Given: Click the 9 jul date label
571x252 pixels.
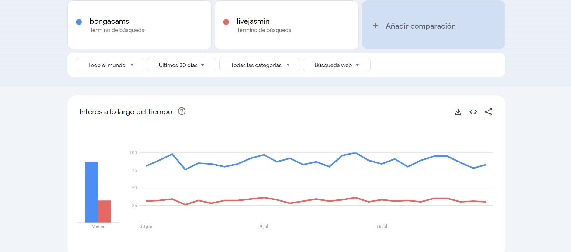Looking at the screenshot, I should (264, 226).
